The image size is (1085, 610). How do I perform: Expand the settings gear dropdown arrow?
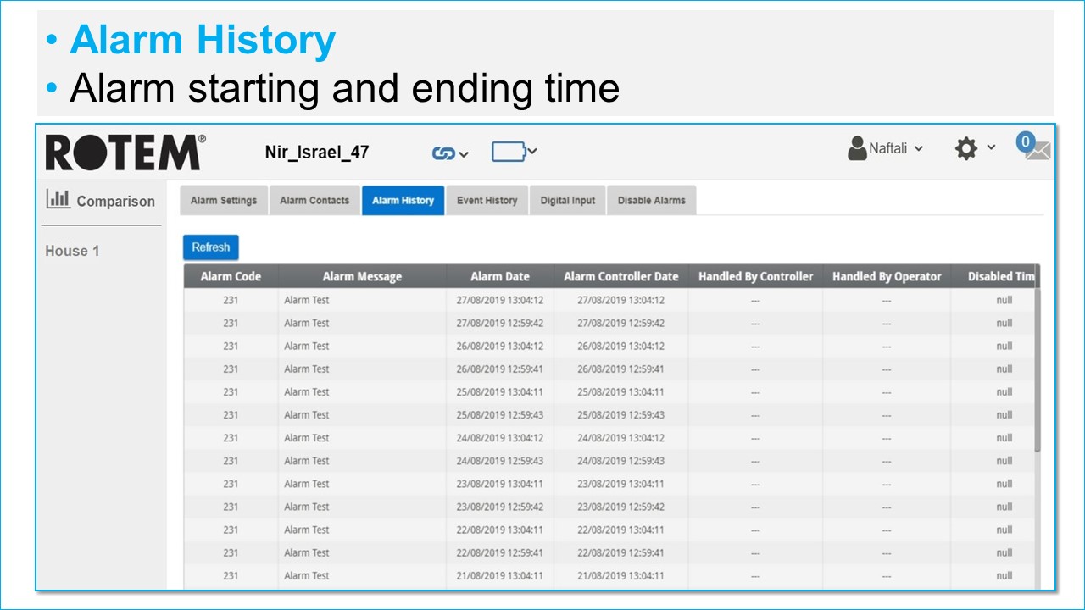click(991, 149)
